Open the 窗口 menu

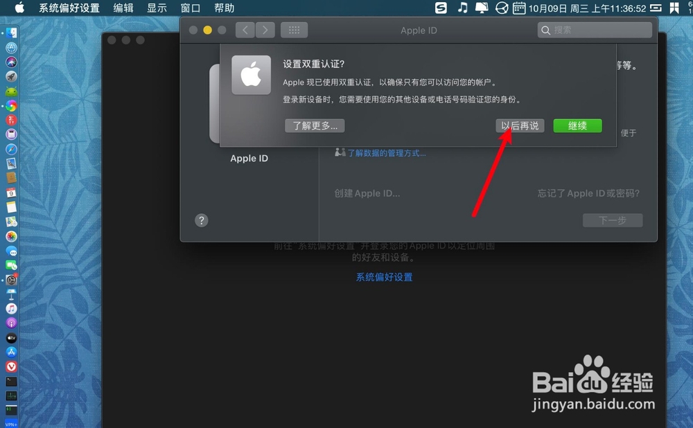click(x=190, y=8)
